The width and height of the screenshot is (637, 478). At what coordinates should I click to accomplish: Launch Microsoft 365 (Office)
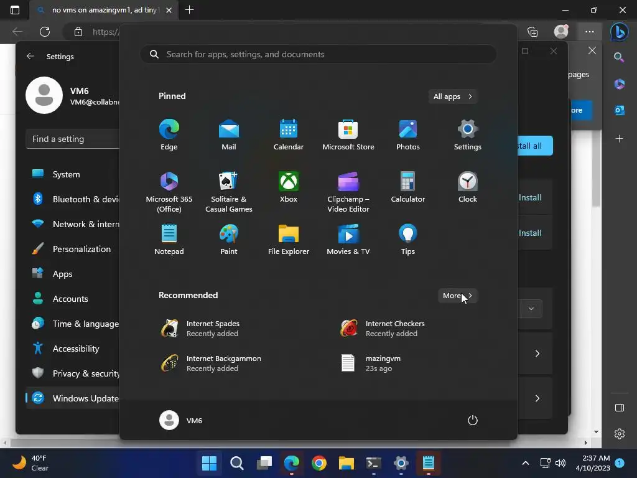tap(169, 192)
